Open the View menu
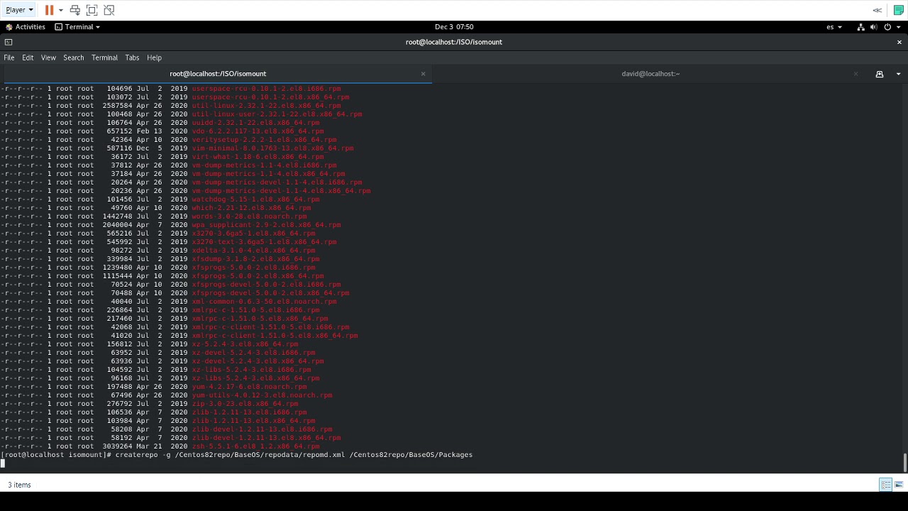This screenshot has width=908, height=511. click(x=48, y=57)
